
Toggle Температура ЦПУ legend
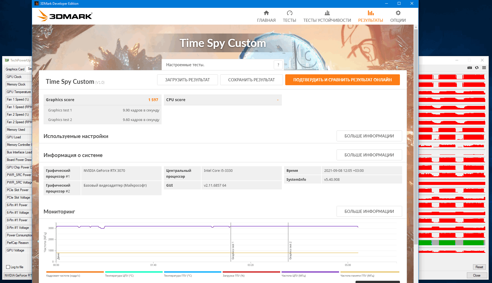[x=134, y=274]
